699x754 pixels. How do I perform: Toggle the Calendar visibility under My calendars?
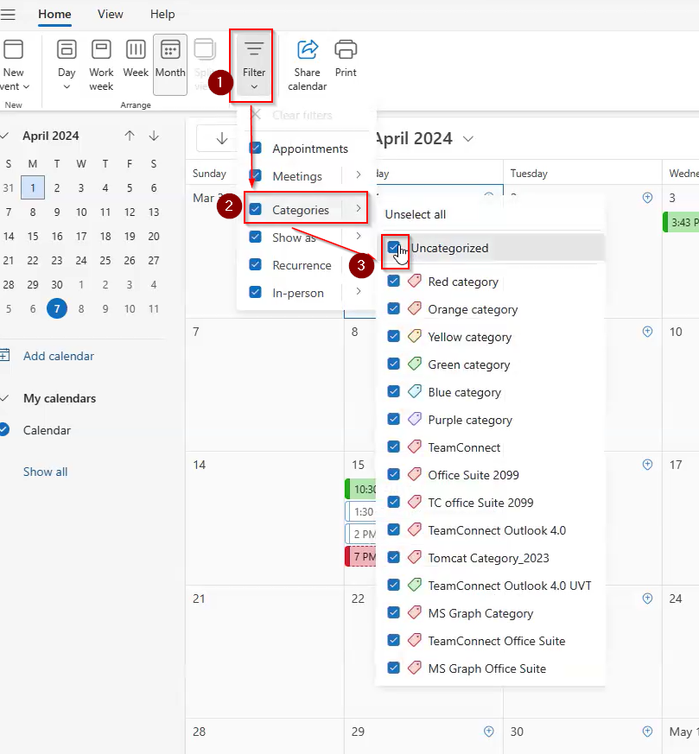[x=4, y=429]
